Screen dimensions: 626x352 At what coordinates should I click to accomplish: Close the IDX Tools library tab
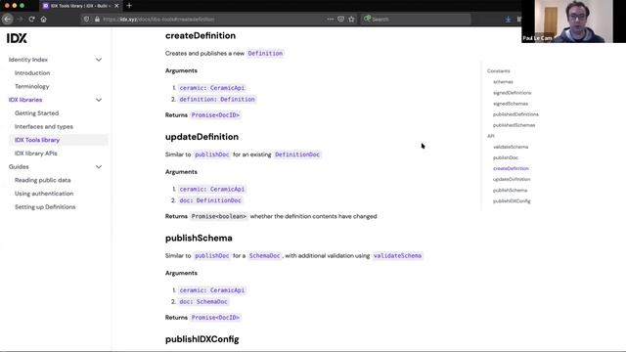(x=116, y=6)
